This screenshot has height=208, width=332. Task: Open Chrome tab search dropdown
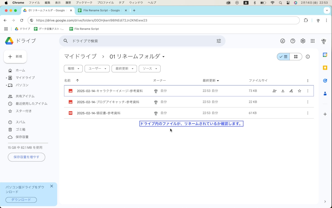coord(327,10)
